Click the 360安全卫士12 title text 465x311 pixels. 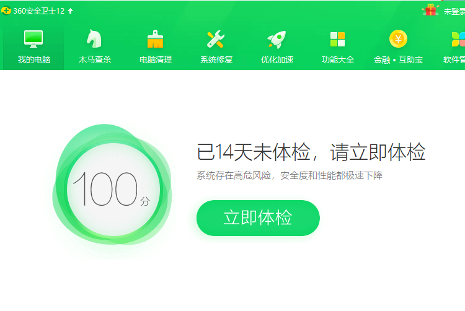[38, 11]
